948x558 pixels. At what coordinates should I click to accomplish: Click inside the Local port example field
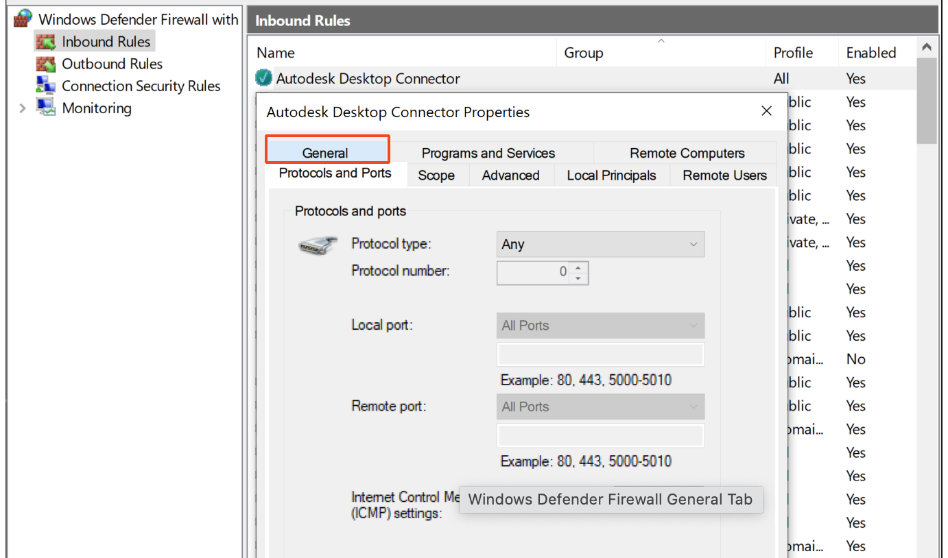(600, 354)
